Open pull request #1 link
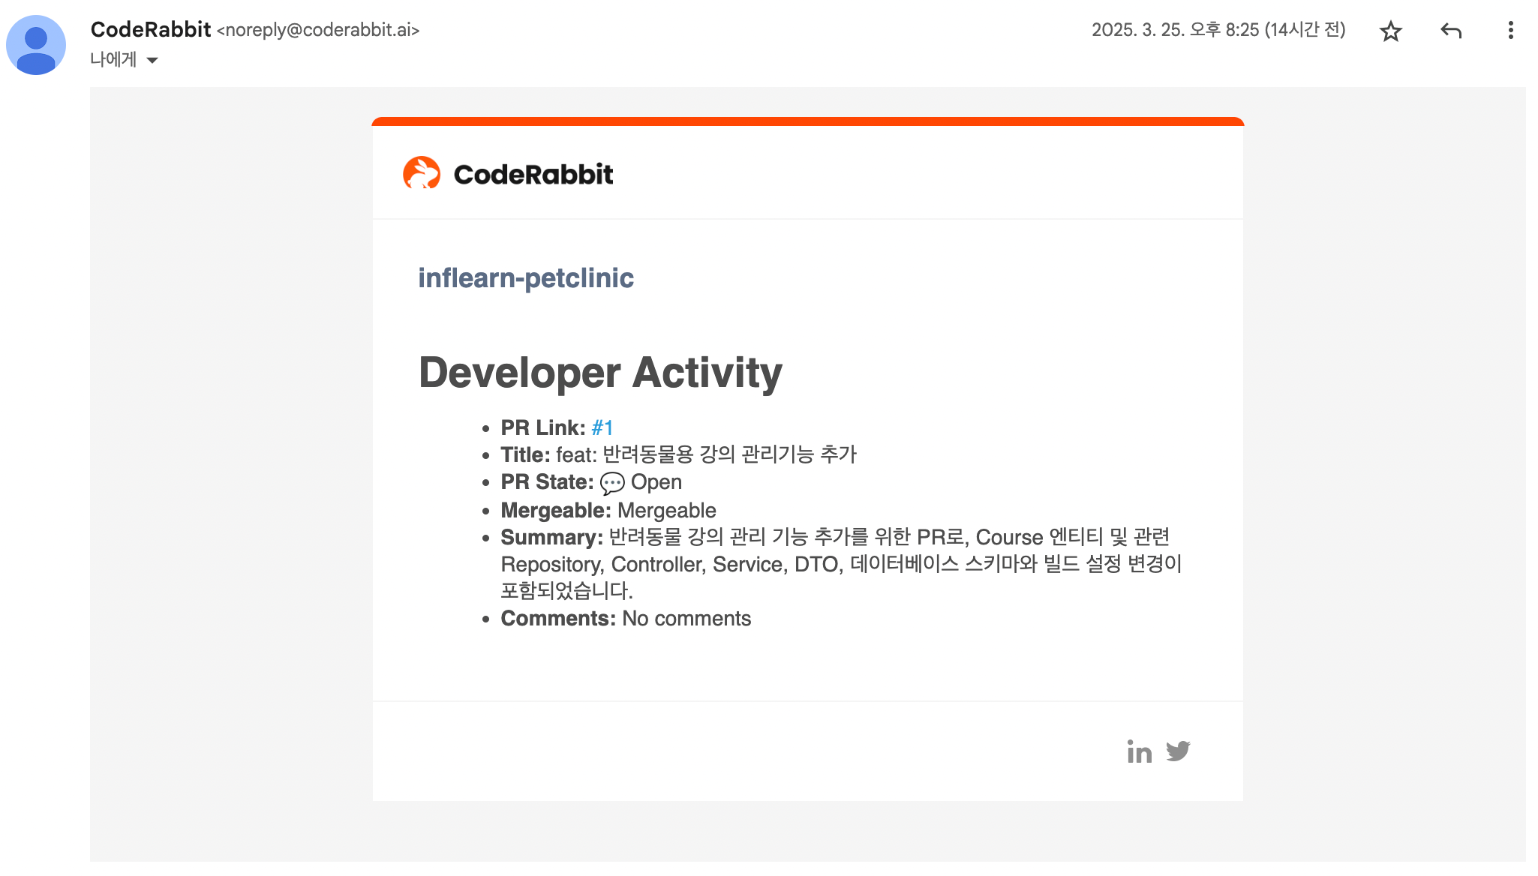The height and width of the screenshot is (876, 1538). pyautogui.click(x=601, y=427)
